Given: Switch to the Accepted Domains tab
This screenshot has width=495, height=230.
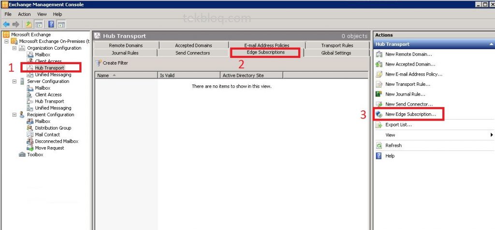Looking at the screenshot, I should click(193, 45).
